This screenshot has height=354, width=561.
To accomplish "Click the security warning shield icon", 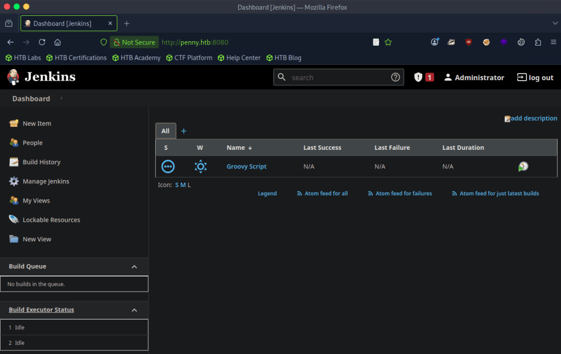I will pyautogui.click(x=418, y=77).
